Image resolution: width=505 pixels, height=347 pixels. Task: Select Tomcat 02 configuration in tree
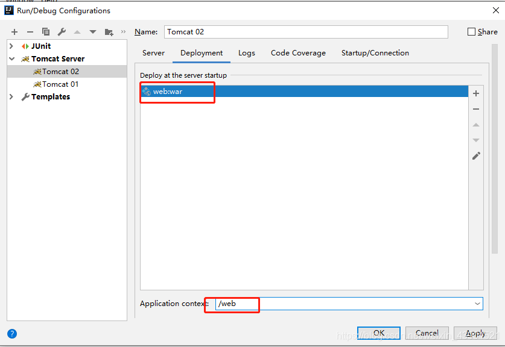point(67,72)
